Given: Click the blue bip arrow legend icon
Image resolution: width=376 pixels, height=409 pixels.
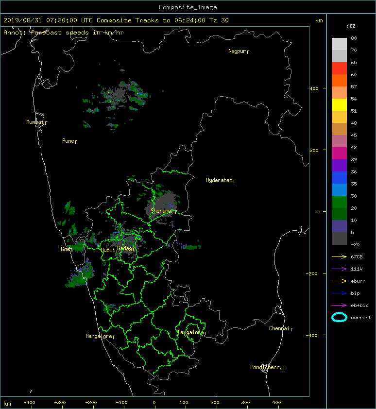Looking at the screenshot, I should point(339,293).
